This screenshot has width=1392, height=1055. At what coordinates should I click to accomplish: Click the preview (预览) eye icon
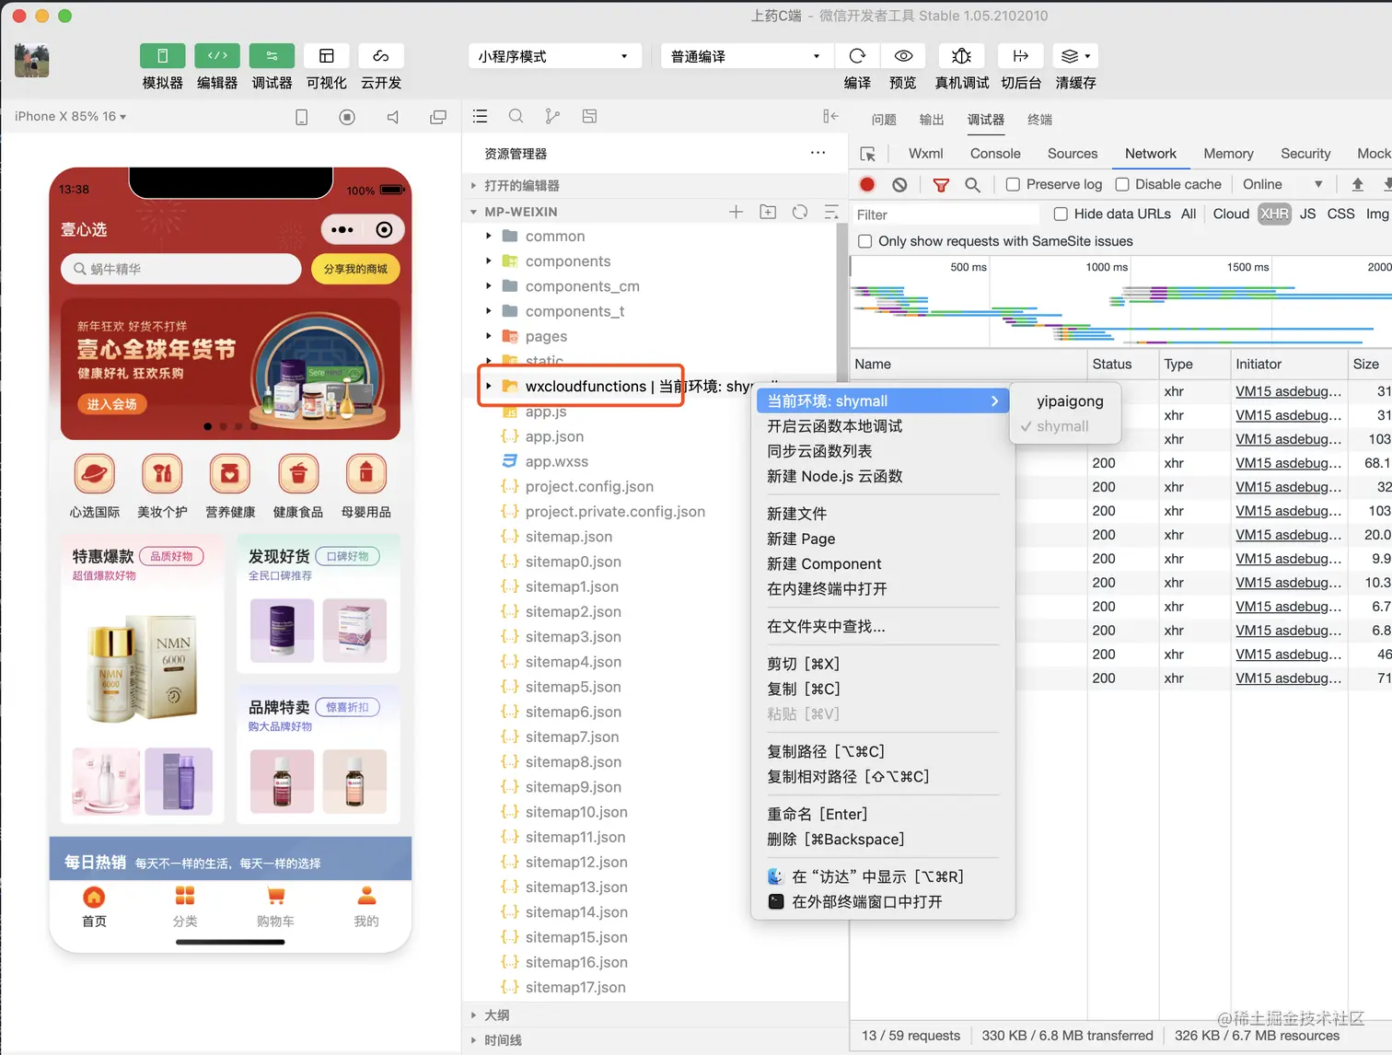pos(903,55)
